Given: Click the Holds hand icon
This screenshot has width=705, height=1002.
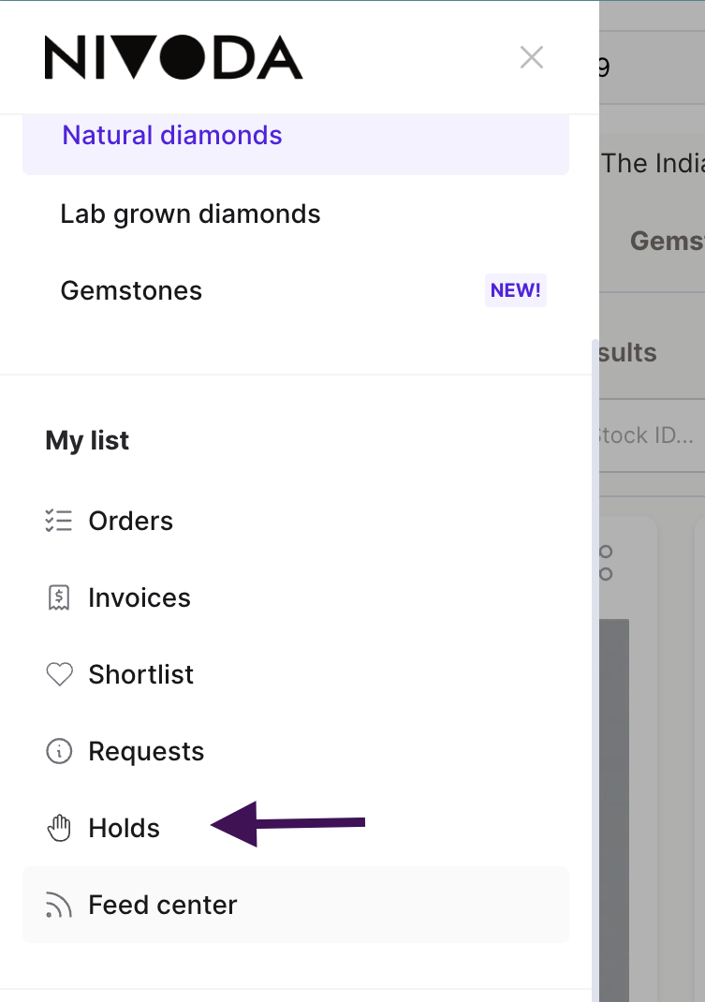Looking at the screenshot, I should [59, 828].
